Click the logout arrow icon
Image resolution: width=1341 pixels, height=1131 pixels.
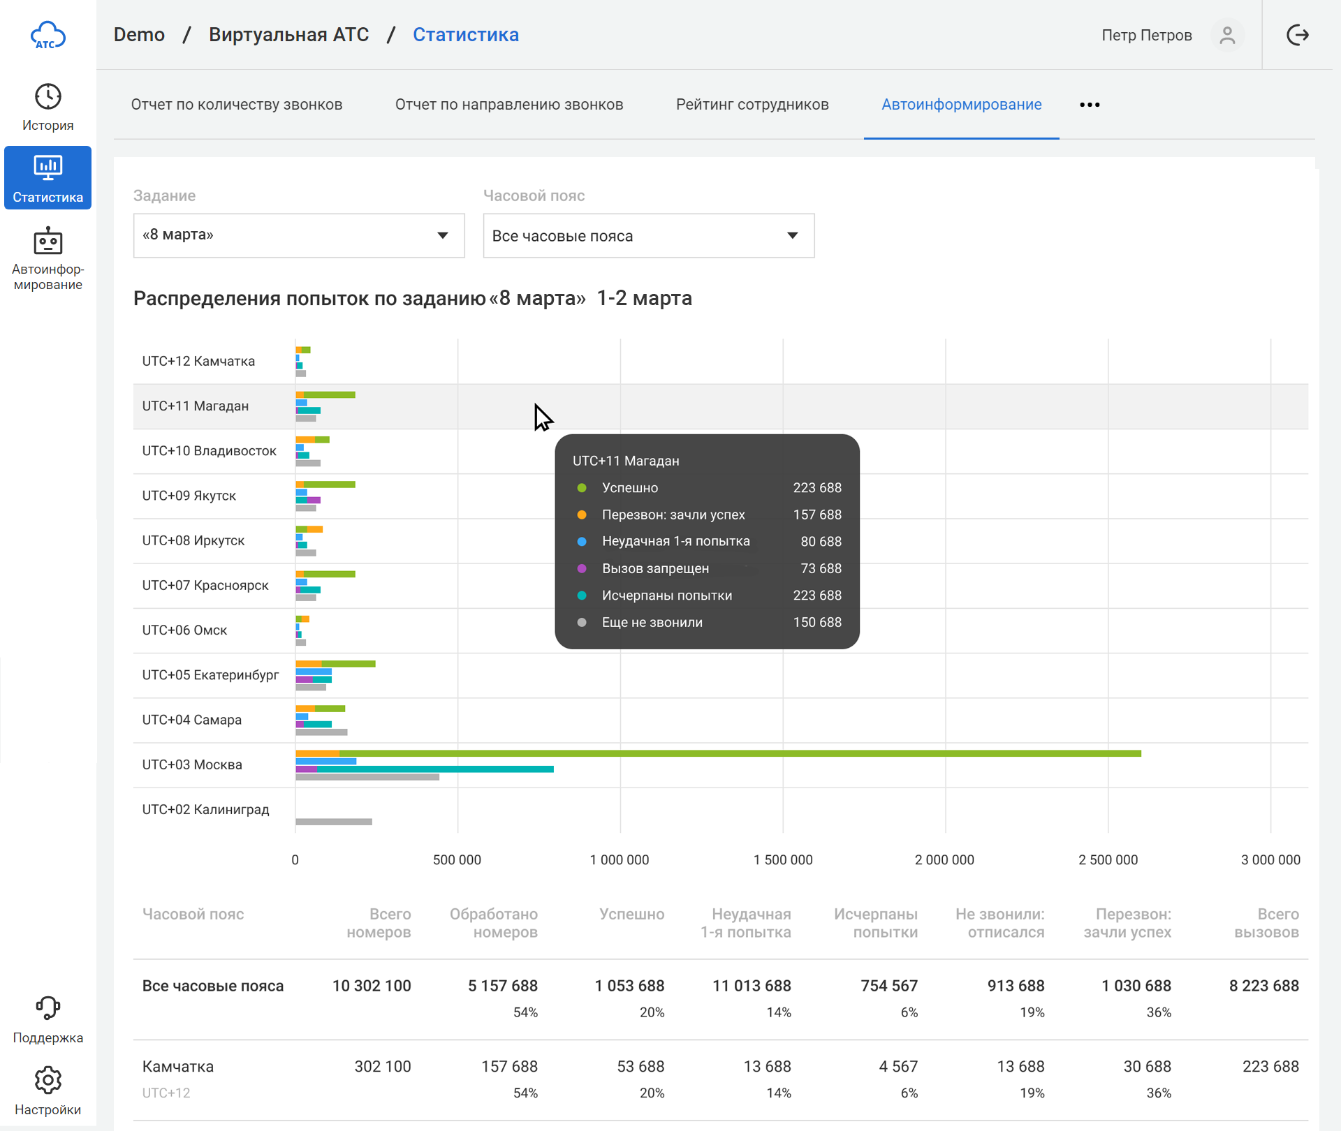click(x=1297, y=35)
